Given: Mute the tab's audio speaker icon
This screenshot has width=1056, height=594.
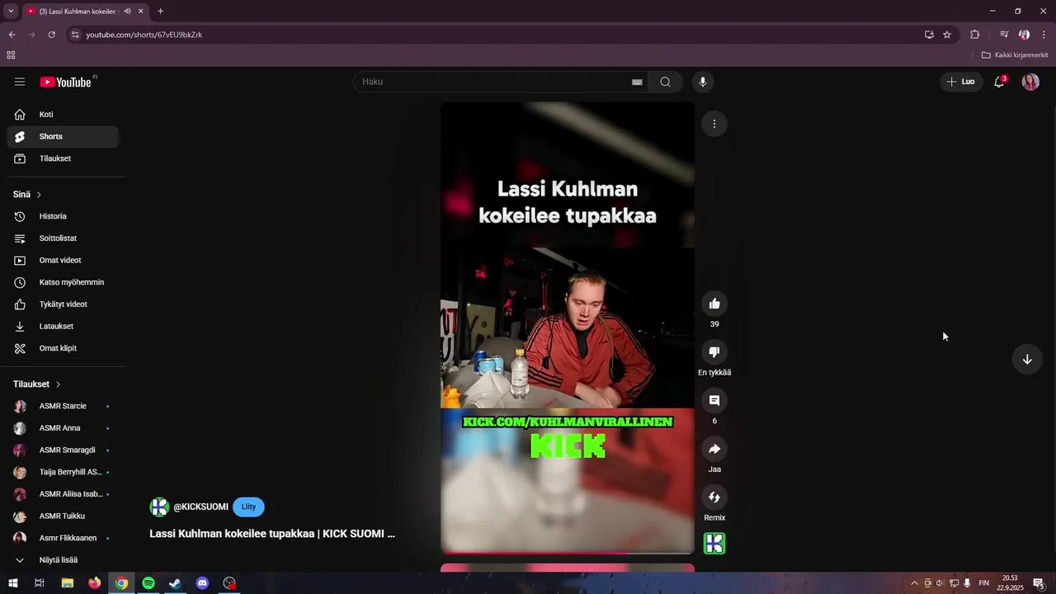Looking at the screenshot, I should point(127,12).
